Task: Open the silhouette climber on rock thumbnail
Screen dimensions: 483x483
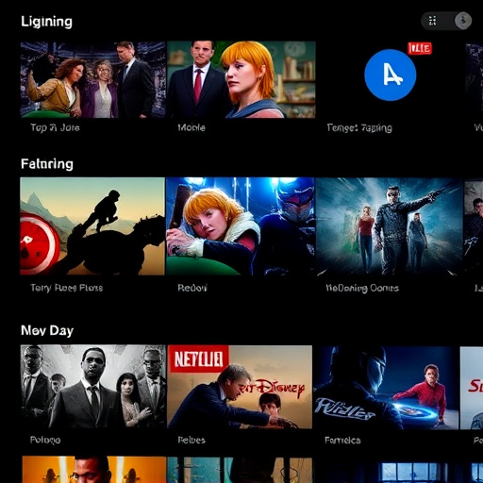Action: click(92, 226)
